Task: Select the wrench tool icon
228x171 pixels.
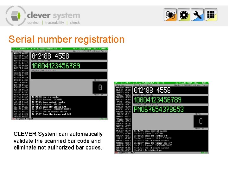Action: [197, 15]
